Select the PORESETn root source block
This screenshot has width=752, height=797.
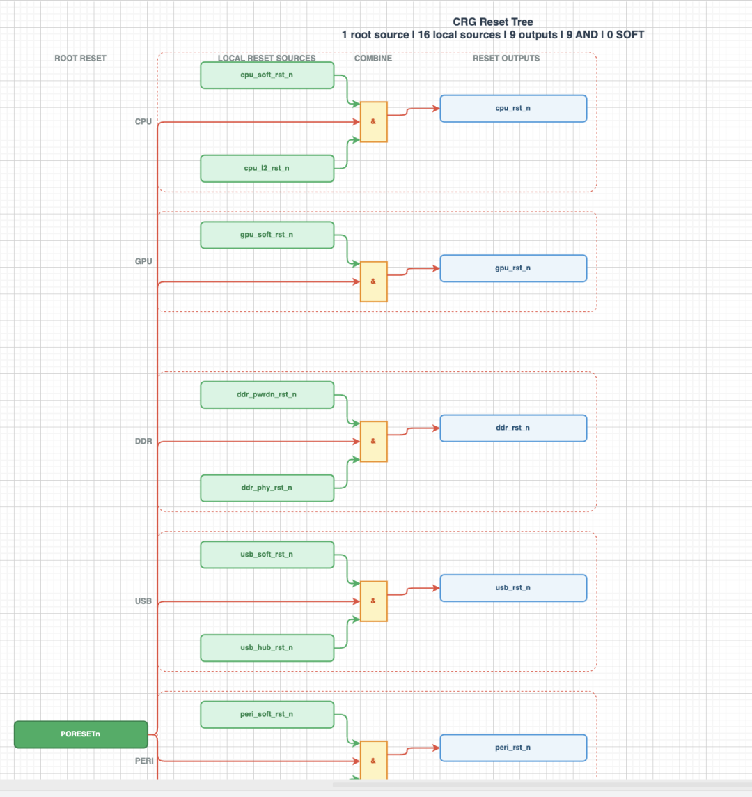[x=81, y=734]
